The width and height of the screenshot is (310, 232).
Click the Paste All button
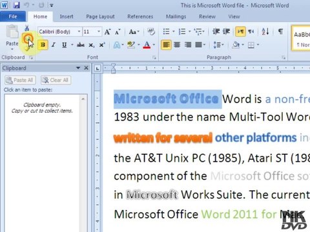pos(20,80)
